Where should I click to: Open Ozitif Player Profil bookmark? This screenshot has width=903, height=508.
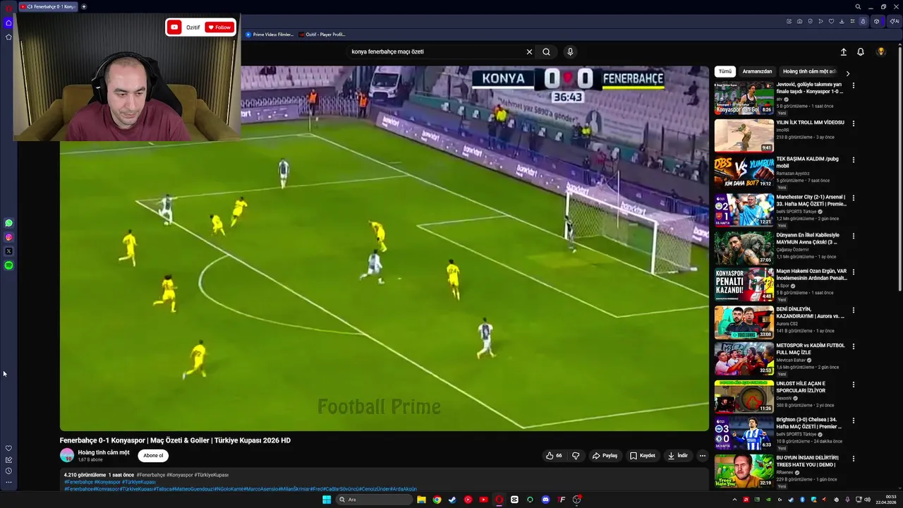(322, 35)
